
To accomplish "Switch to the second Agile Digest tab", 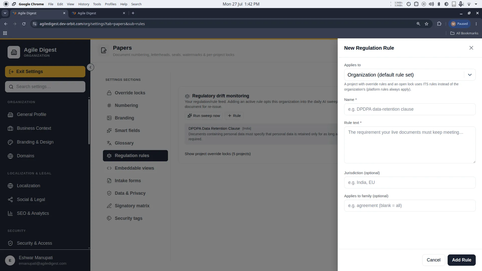I will 98,13.
